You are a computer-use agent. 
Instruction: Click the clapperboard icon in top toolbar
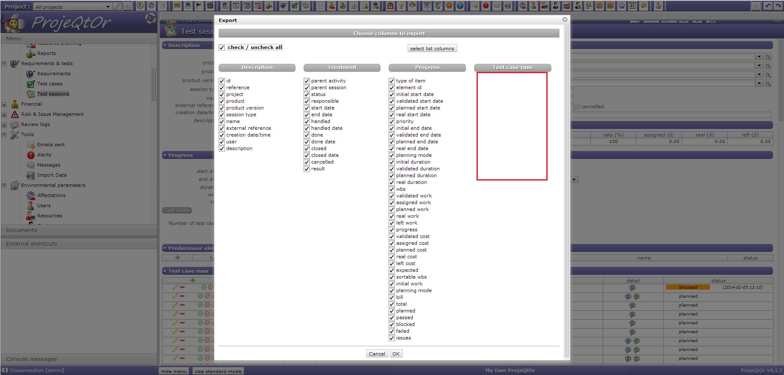coord(210,6)
